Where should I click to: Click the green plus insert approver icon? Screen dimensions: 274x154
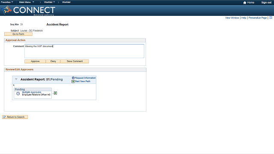(x=55, y=93)
